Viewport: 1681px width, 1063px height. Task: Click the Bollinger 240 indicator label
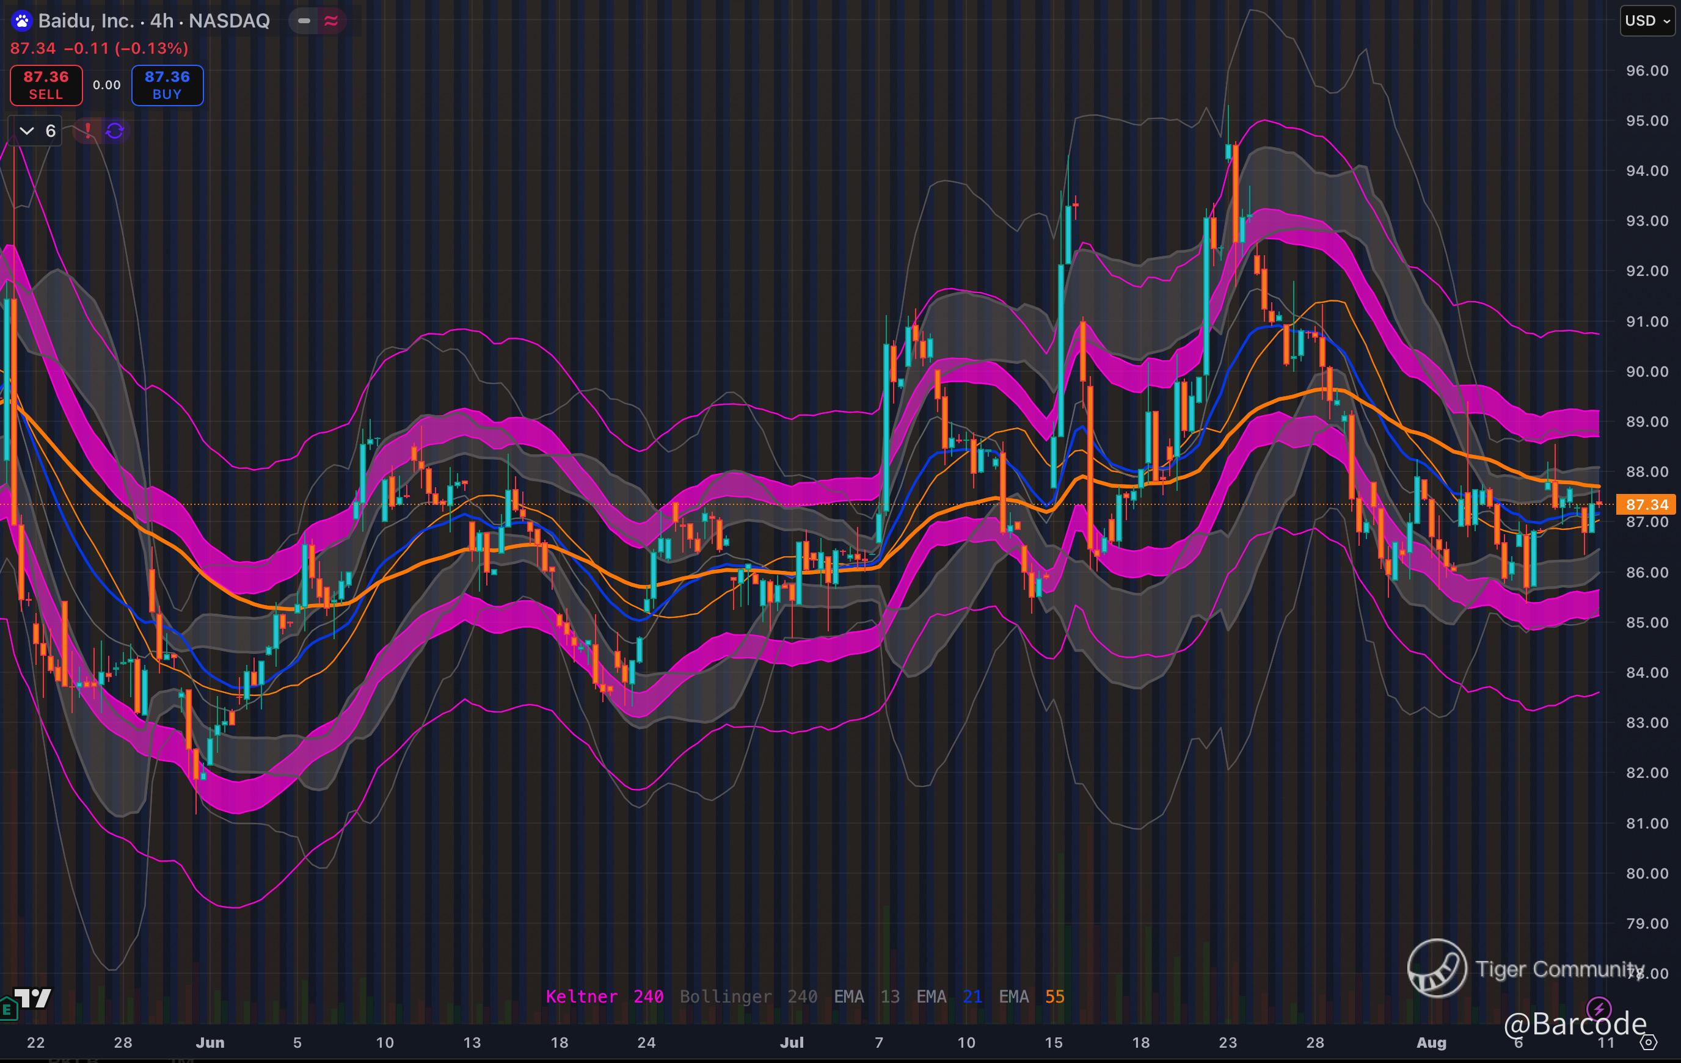(748, 996)
